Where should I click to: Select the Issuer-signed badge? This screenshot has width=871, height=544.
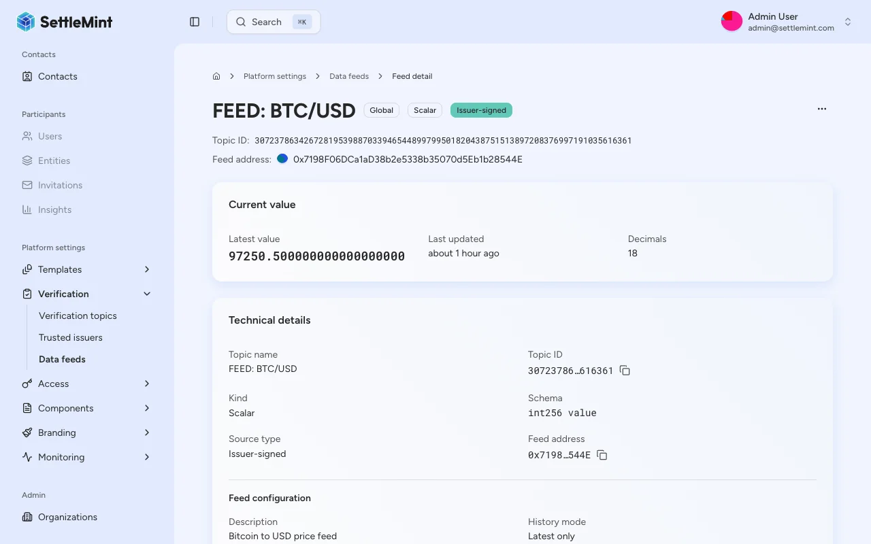pos(481,109)
